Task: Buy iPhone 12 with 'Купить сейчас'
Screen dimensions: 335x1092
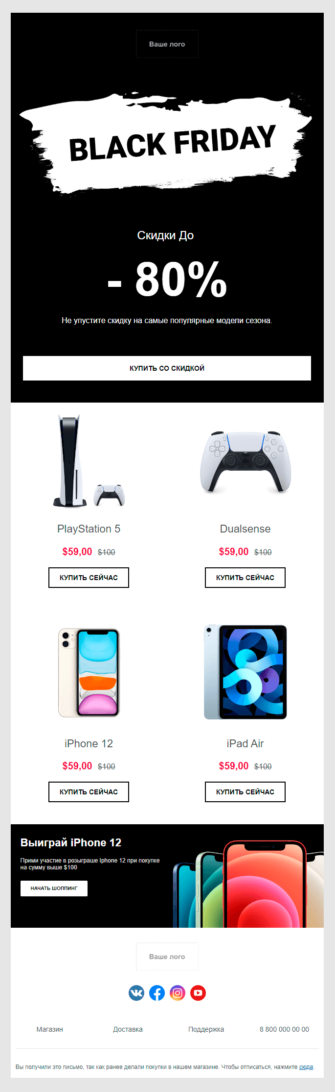Action: pos(89,792)
